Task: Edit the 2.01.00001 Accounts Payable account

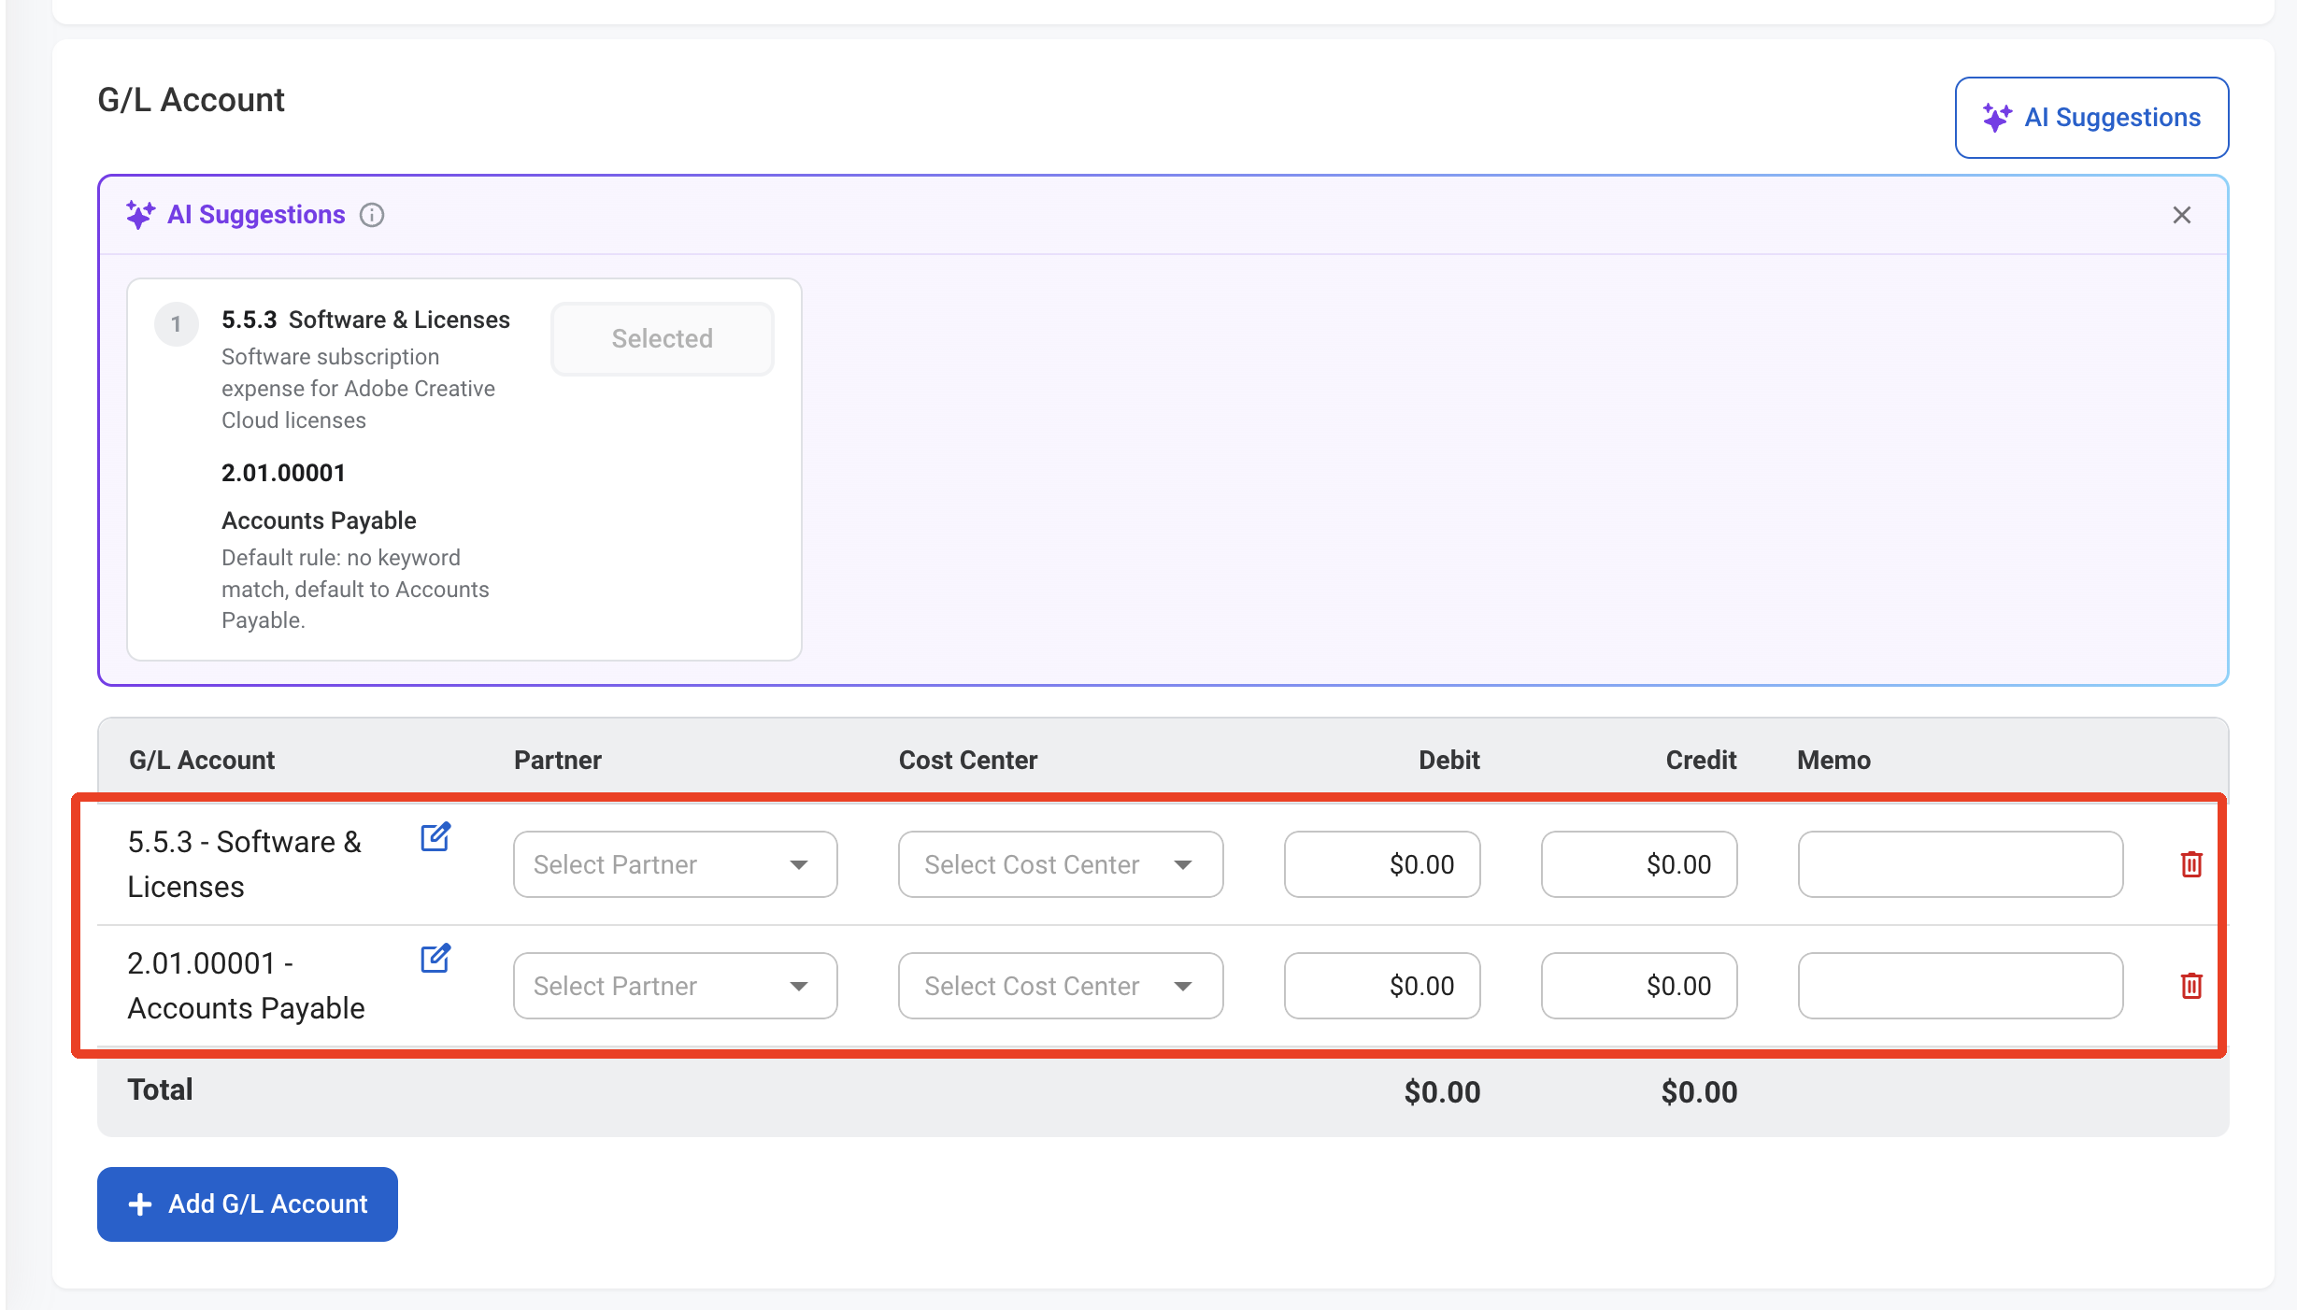Action: (435, 959)
